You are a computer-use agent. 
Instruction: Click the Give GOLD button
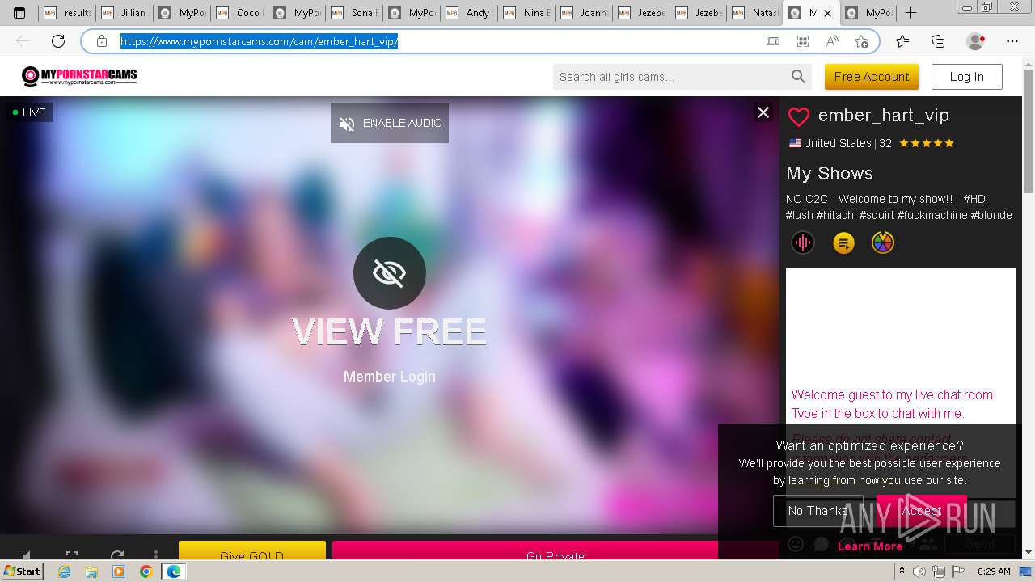point(252,550)
